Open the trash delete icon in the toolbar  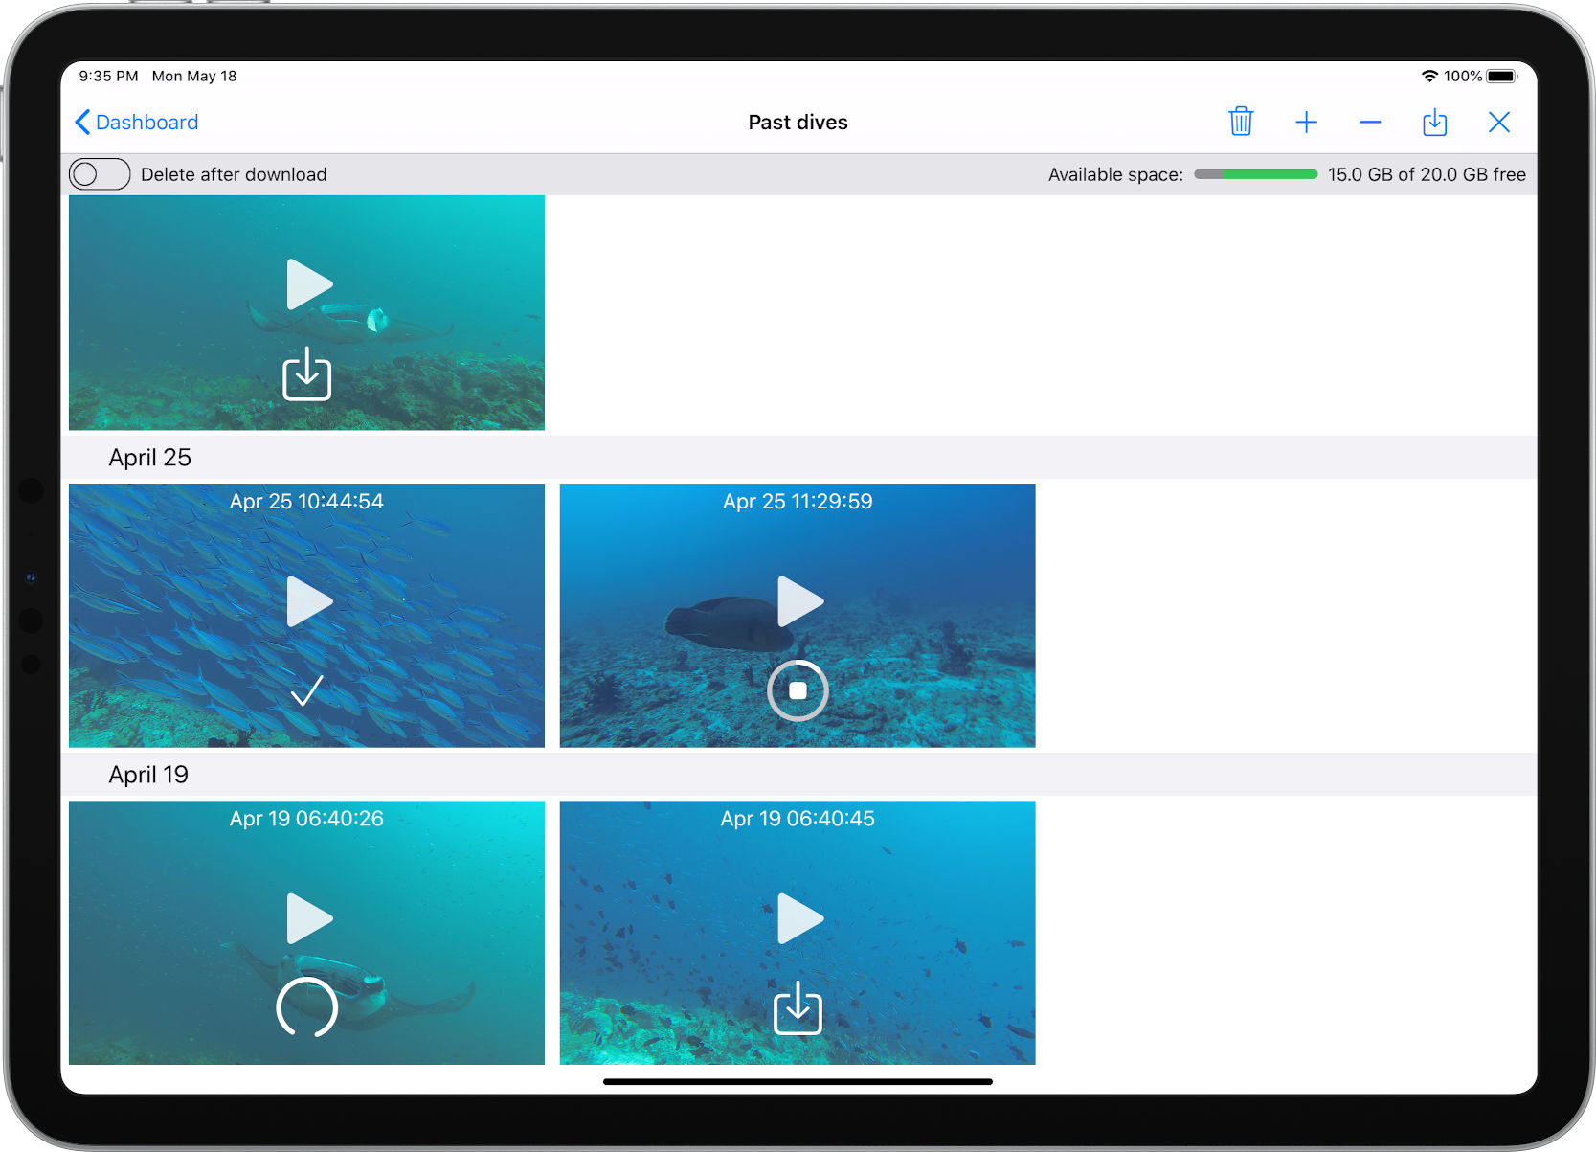1241,122
